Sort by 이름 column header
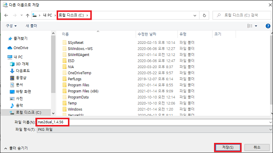The width and height of the screenshot is (273, 153). (66, 34)
